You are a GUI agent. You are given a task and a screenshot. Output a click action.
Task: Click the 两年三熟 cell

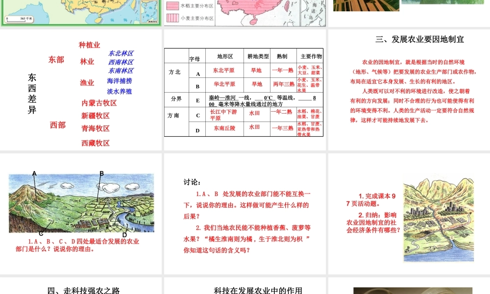pos(283,84)
